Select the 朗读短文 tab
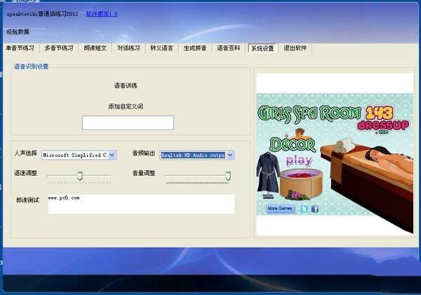This screenshot has height=295, width=421. 95,48
